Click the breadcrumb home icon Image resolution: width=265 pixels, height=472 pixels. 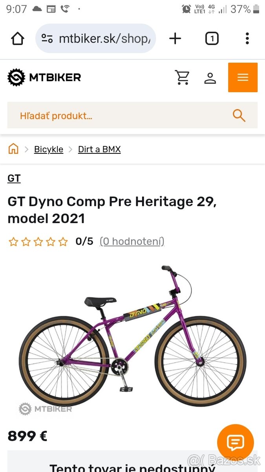13,149
